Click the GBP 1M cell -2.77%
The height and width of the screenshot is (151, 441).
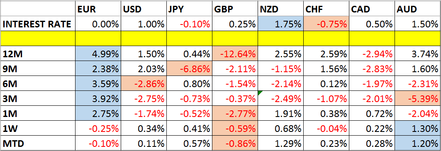[x=235, y=113]
